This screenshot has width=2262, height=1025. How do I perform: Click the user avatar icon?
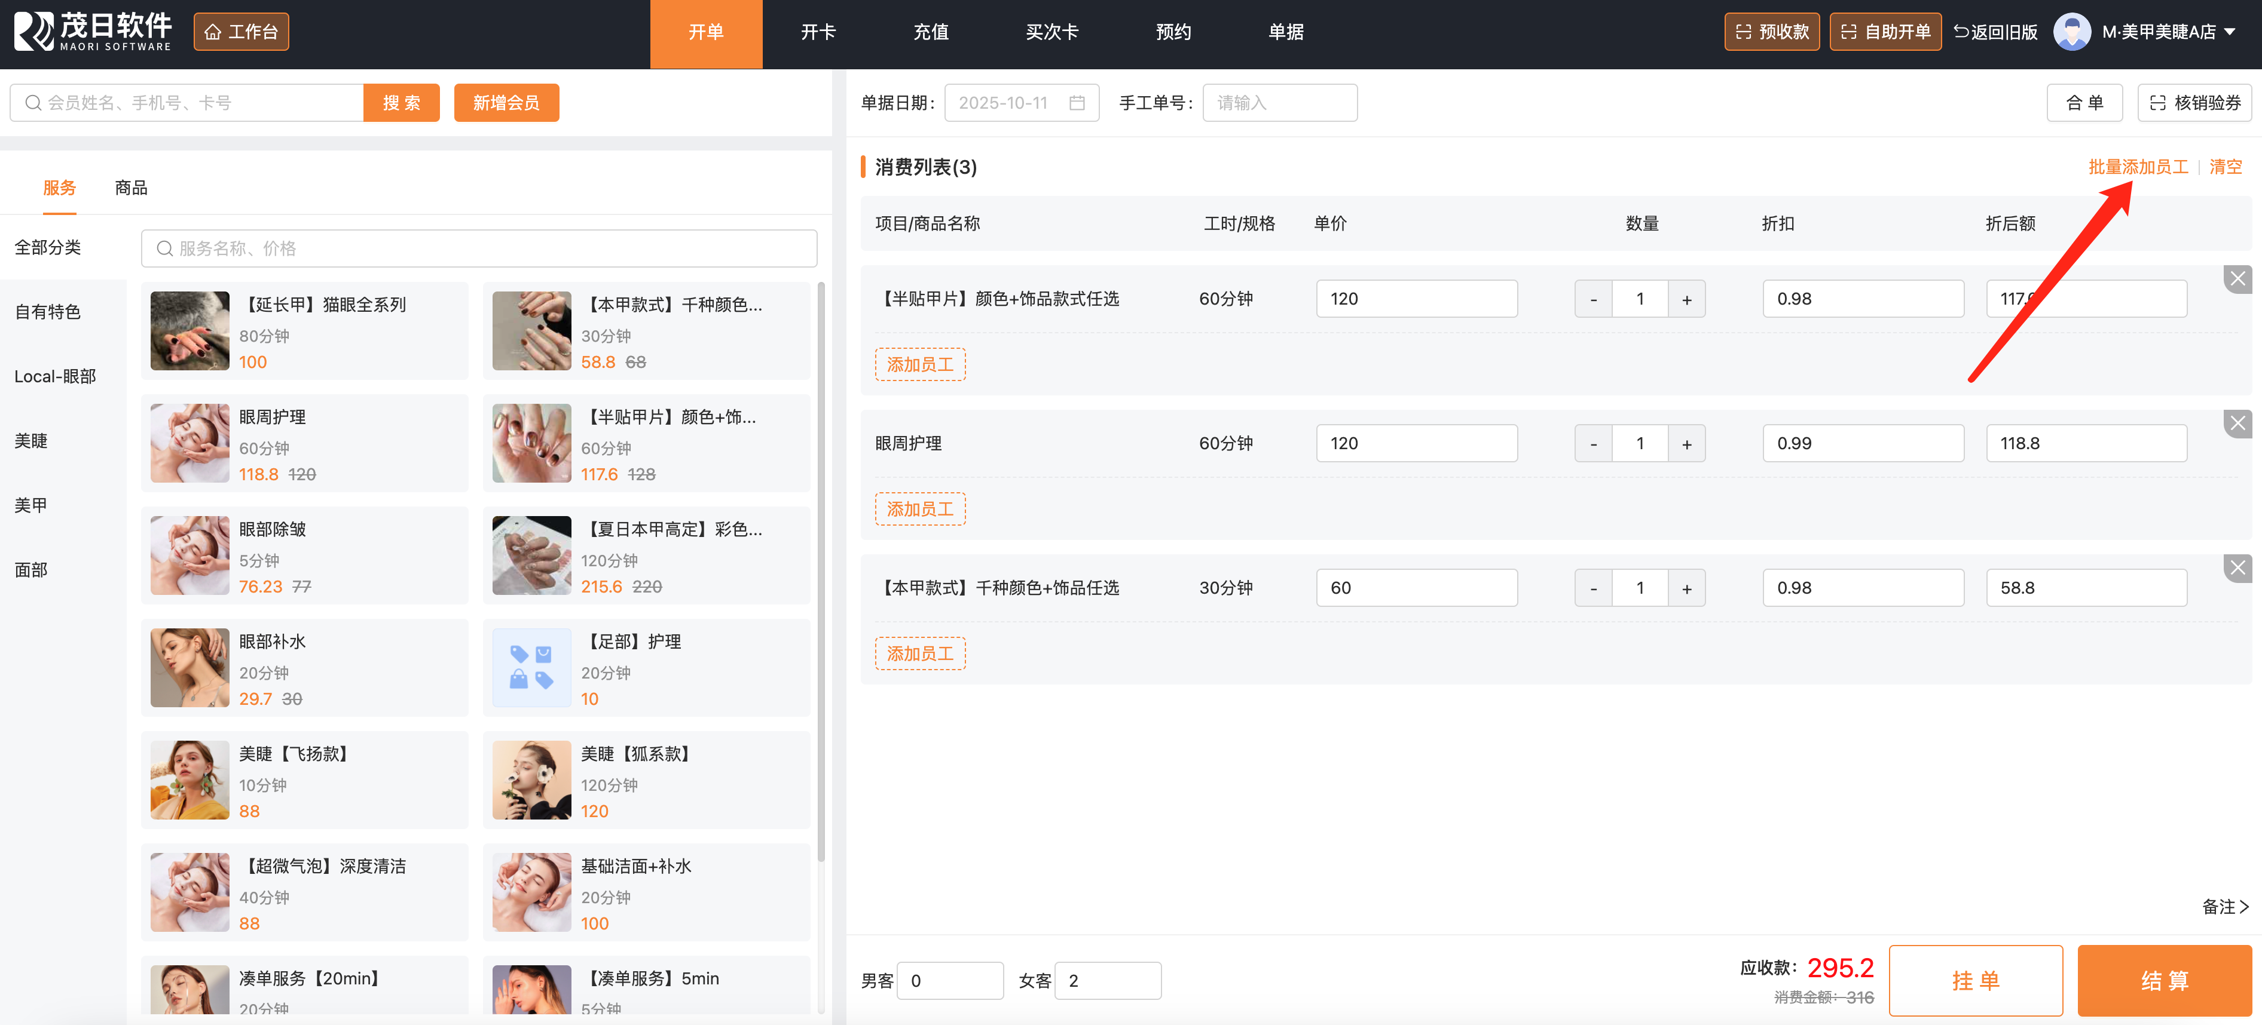pyautogui.click(x=2071, y=32)
